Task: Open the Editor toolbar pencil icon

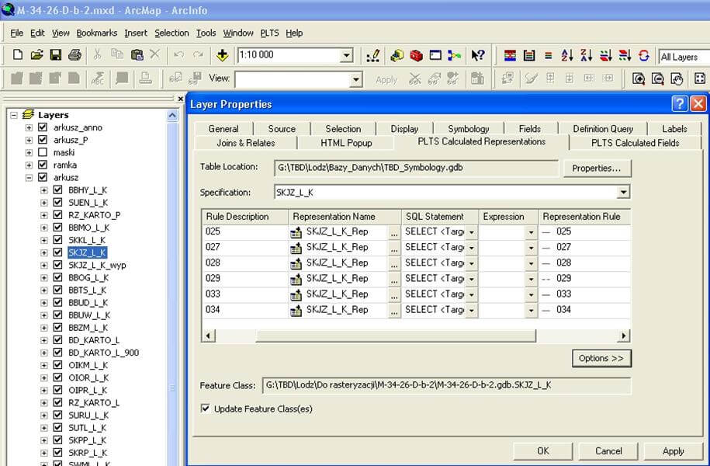Action: coord(373,55)
